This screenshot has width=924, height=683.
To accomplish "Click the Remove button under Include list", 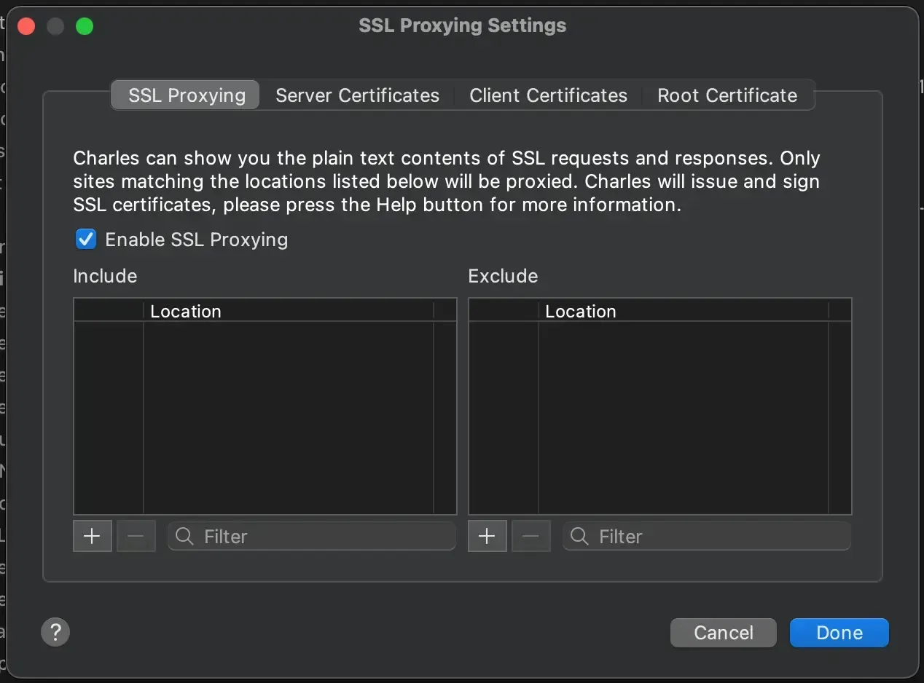I will [x=136, y=536].
